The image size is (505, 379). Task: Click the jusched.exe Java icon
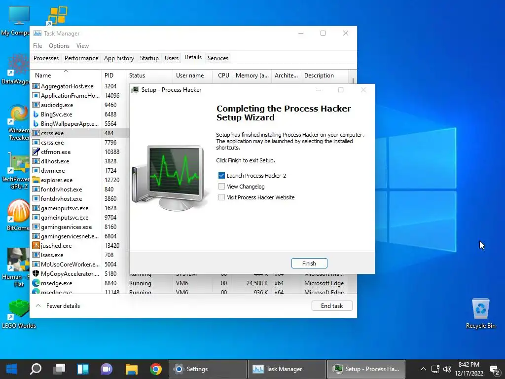(36, 245)
